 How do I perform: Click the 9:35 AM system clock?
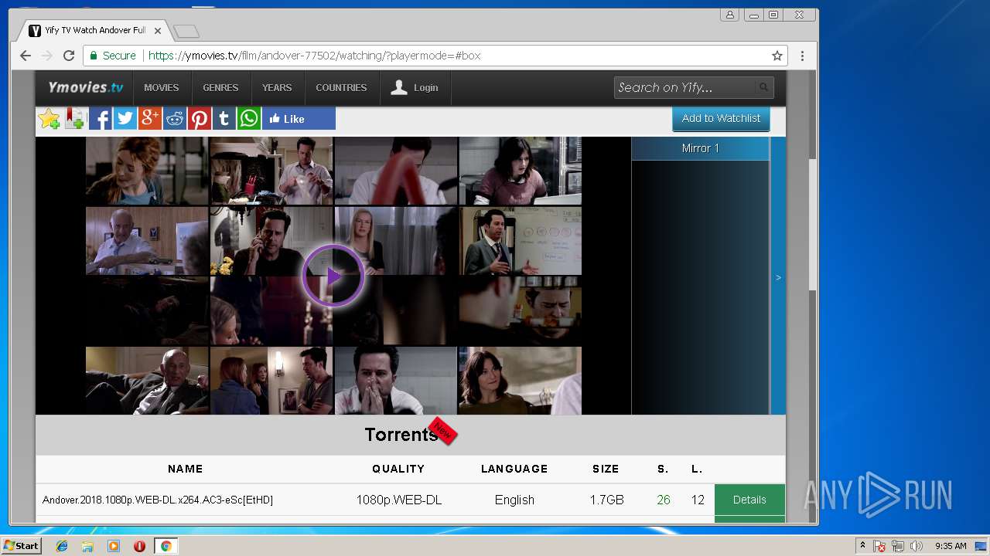(x=951, y=546)
